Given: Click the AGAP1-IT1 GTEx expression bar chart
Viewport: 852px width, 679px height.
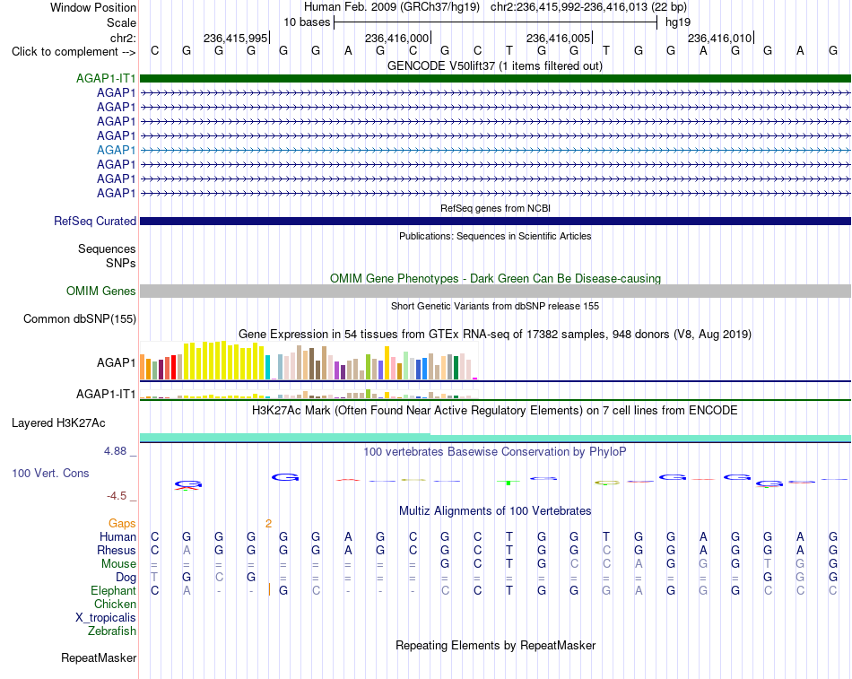Looking at the screenshot, I should click(309, 394).
